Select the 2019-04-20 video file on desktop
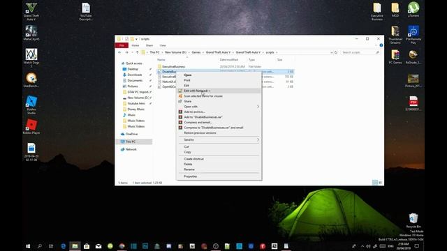The image size is (447, 251). (31, 152)
